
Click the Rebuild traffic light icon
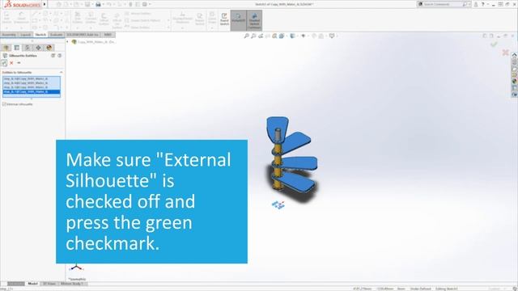[130, 4]
